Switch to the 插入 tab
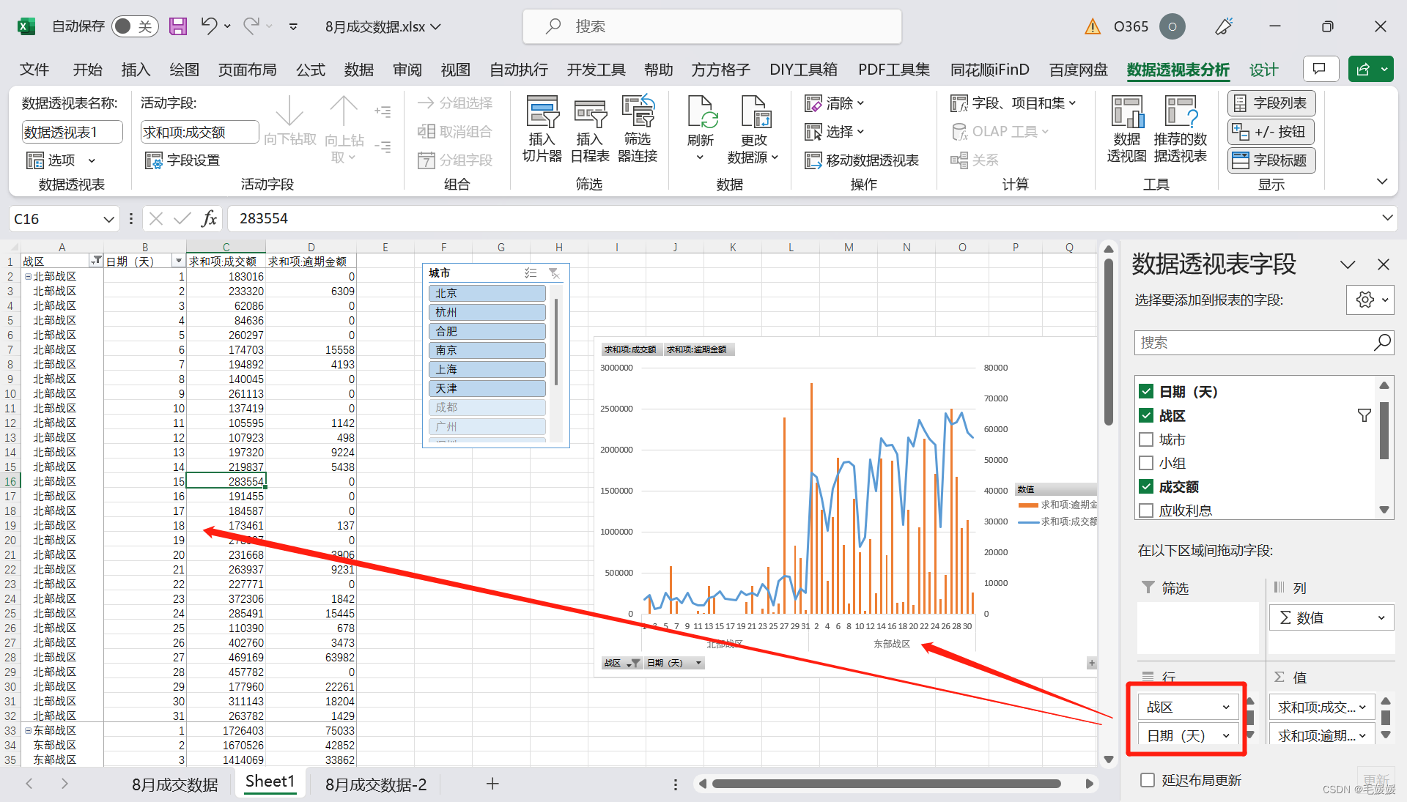Viewport: 1407px width, 802px height. tap(136, 70)
